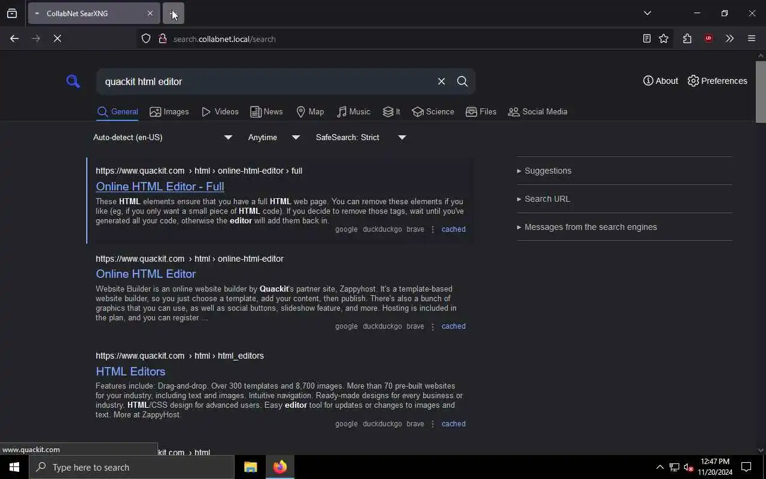
Task: Open more options for Online HTML Editor - Full
Action: (x=433, y=229)
